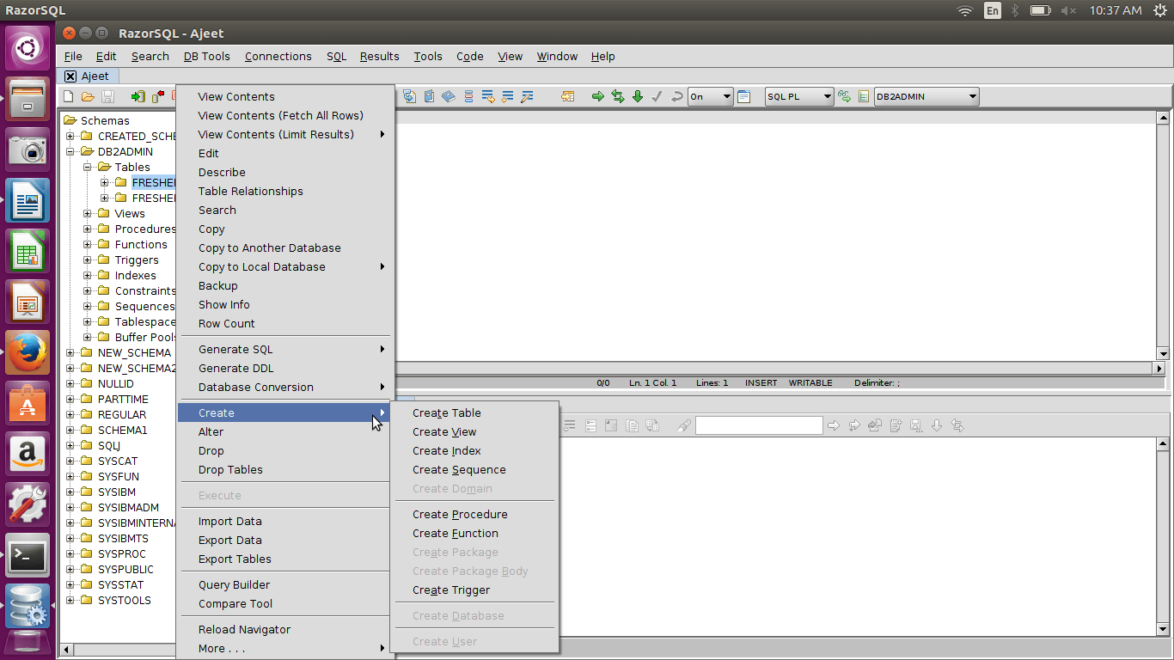Expand the Views folder node
The image size is (1174, 660).
coord(88,214)
